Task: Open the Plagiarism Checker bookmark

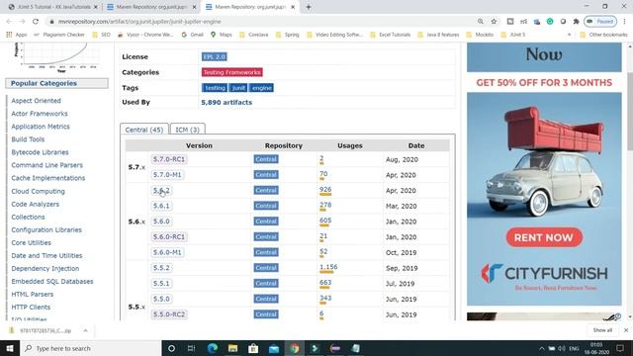Action: [x=59, y=35]
